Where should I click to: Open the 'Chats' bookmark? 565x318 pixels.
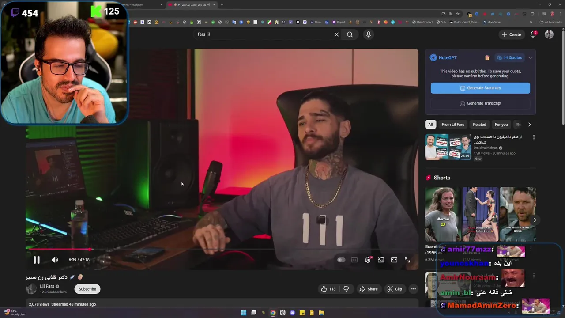tap(316, 22)
